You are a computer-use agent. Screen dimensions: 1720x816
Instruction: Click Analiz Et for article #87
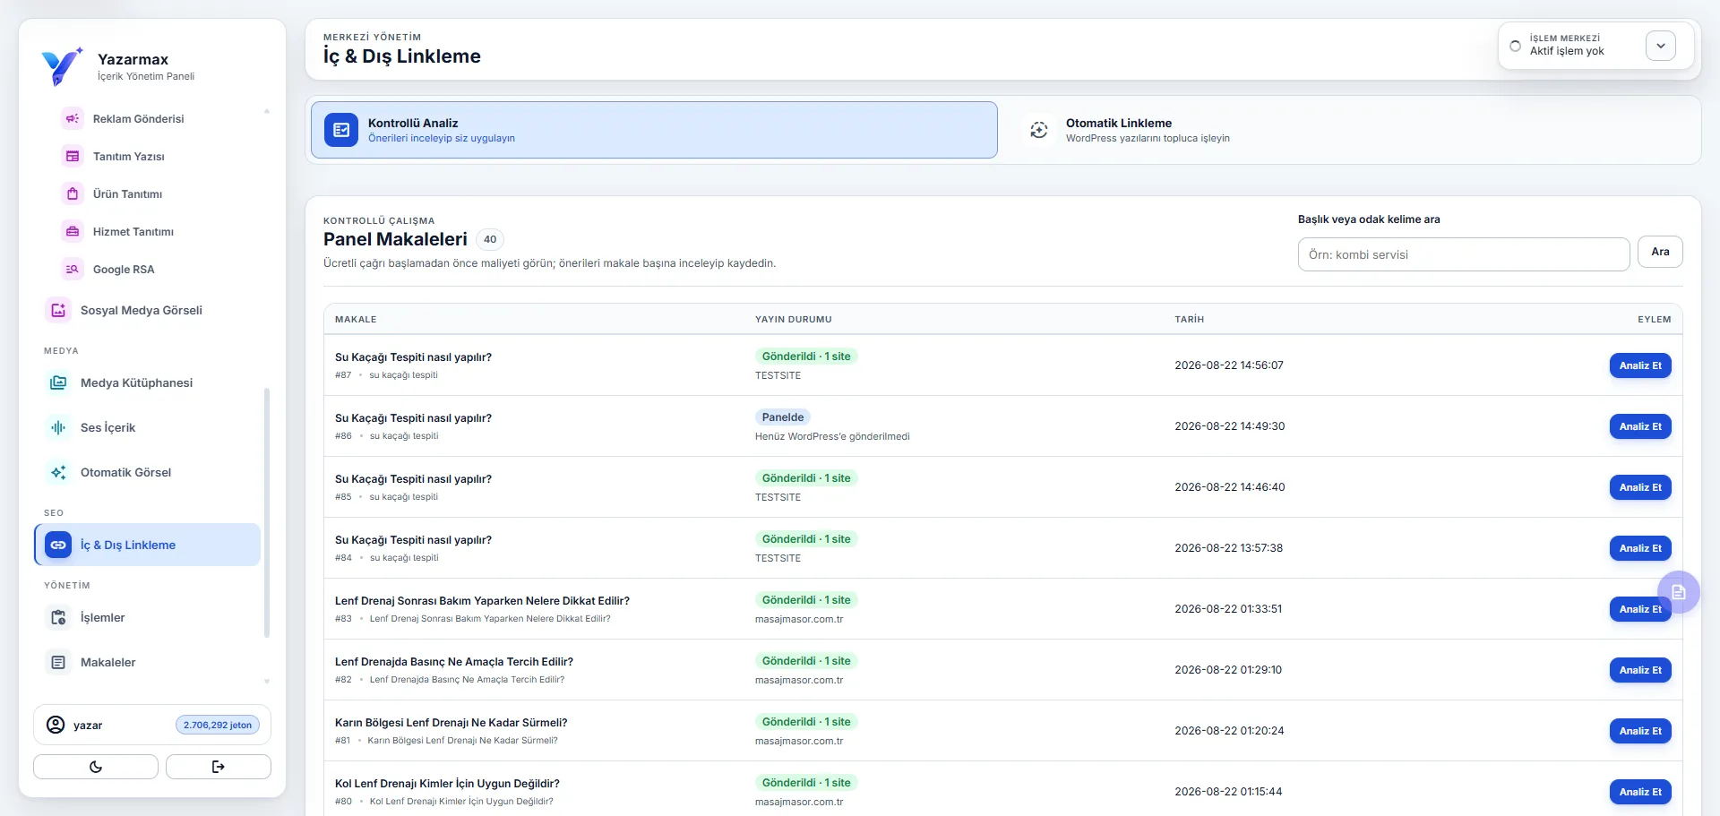point(1639,365)
